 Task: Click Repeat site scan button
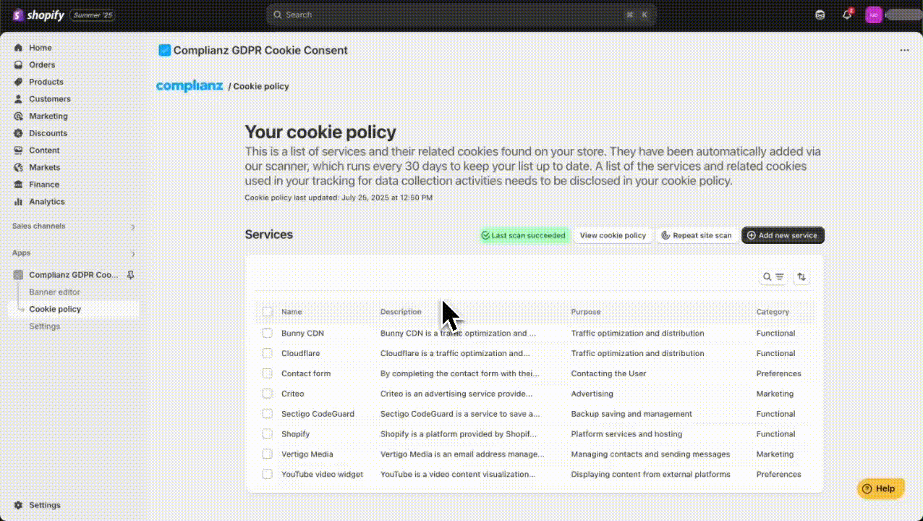coord(696,235)
